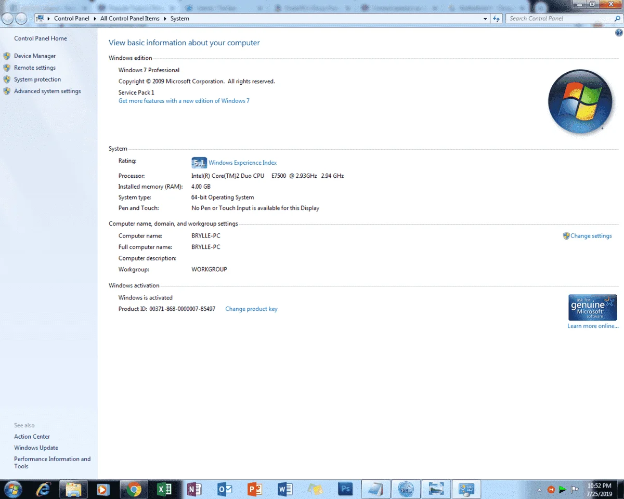The height and width of the screenshot is (499, 624).
Task: Click the Windows logo orb image
Action: pos(580,101)
